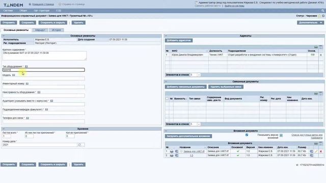
Task: Switch to the Route tab
Action: pyautogui.click(x=40, y=30)
